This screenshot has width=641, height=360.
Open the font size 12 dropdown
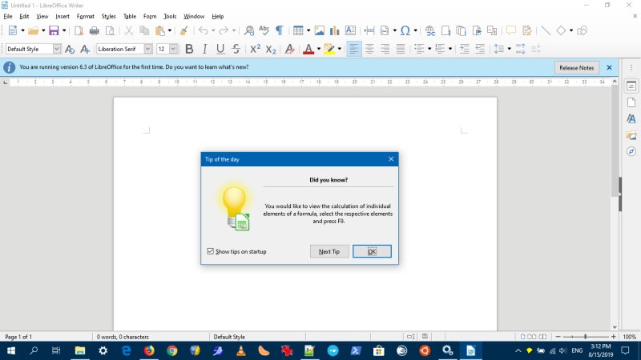(173, 49)
